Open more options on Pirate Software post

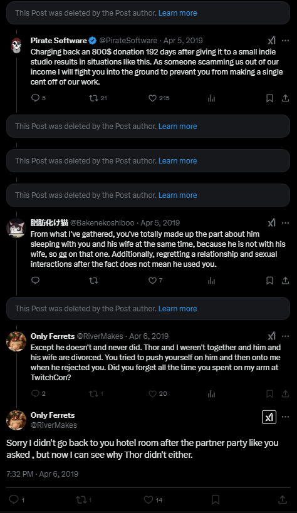coord(285,41)
